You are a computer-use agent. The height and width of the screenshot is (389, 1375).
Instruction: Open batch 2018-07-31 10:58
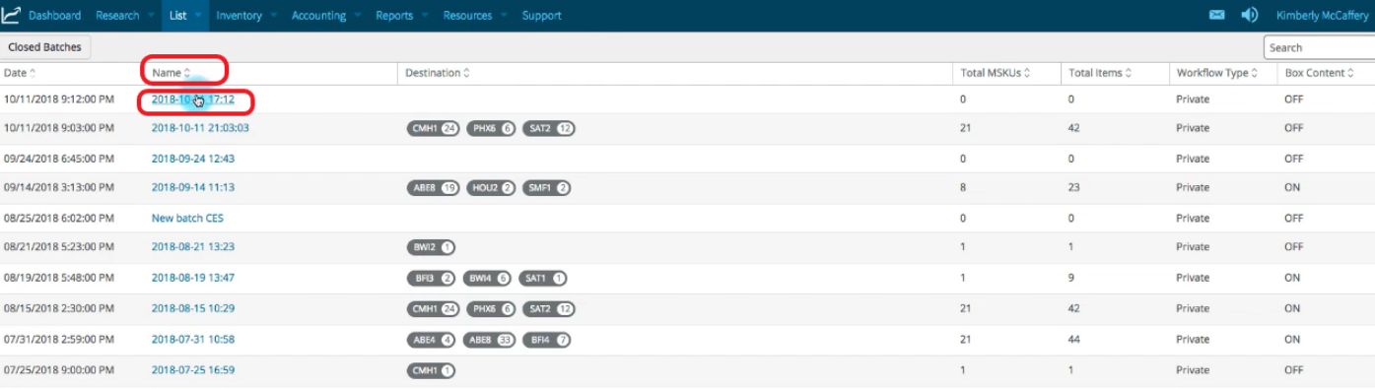pos(193,340)
